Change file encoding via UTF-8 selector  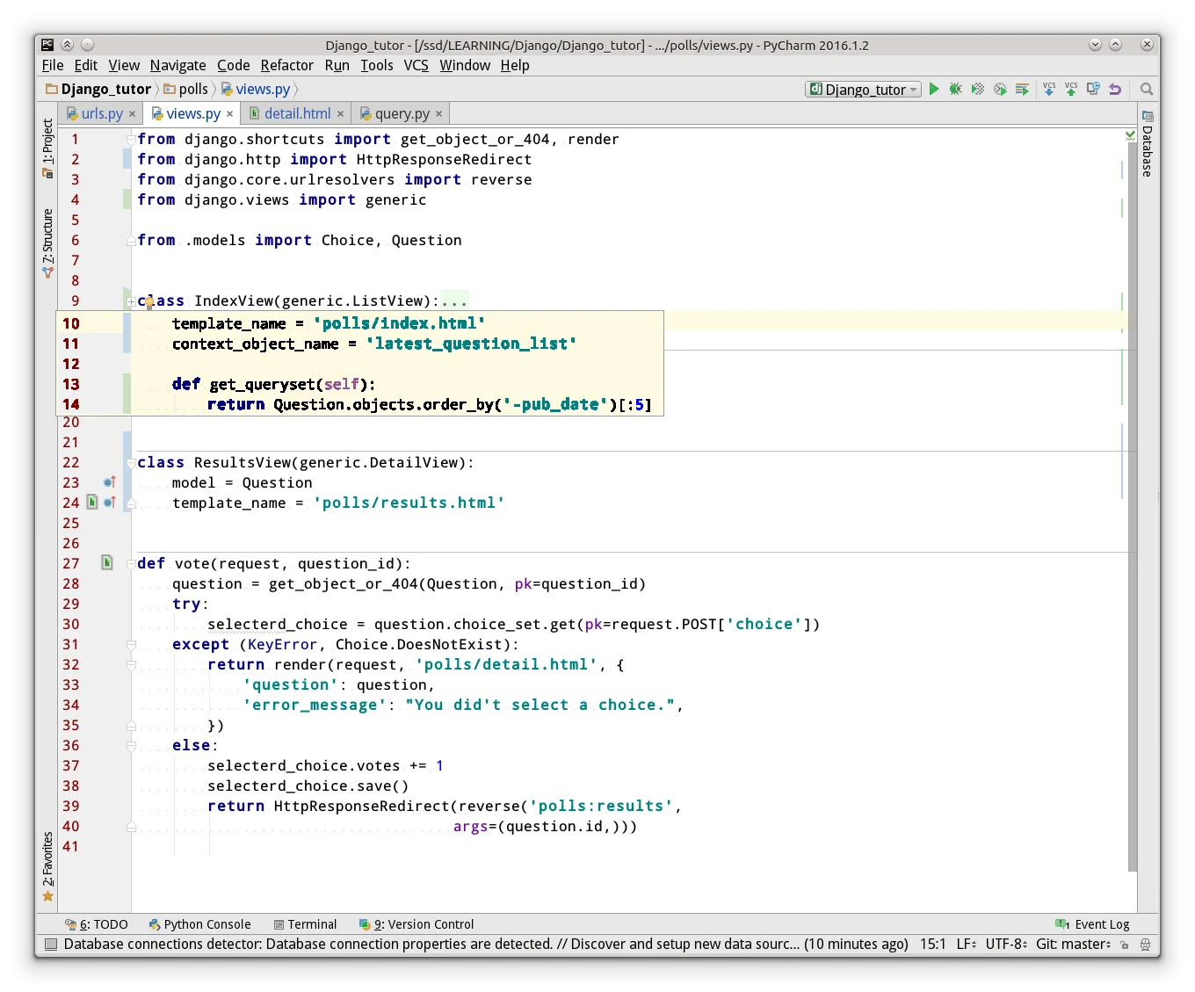click(x=1007, y=945)
